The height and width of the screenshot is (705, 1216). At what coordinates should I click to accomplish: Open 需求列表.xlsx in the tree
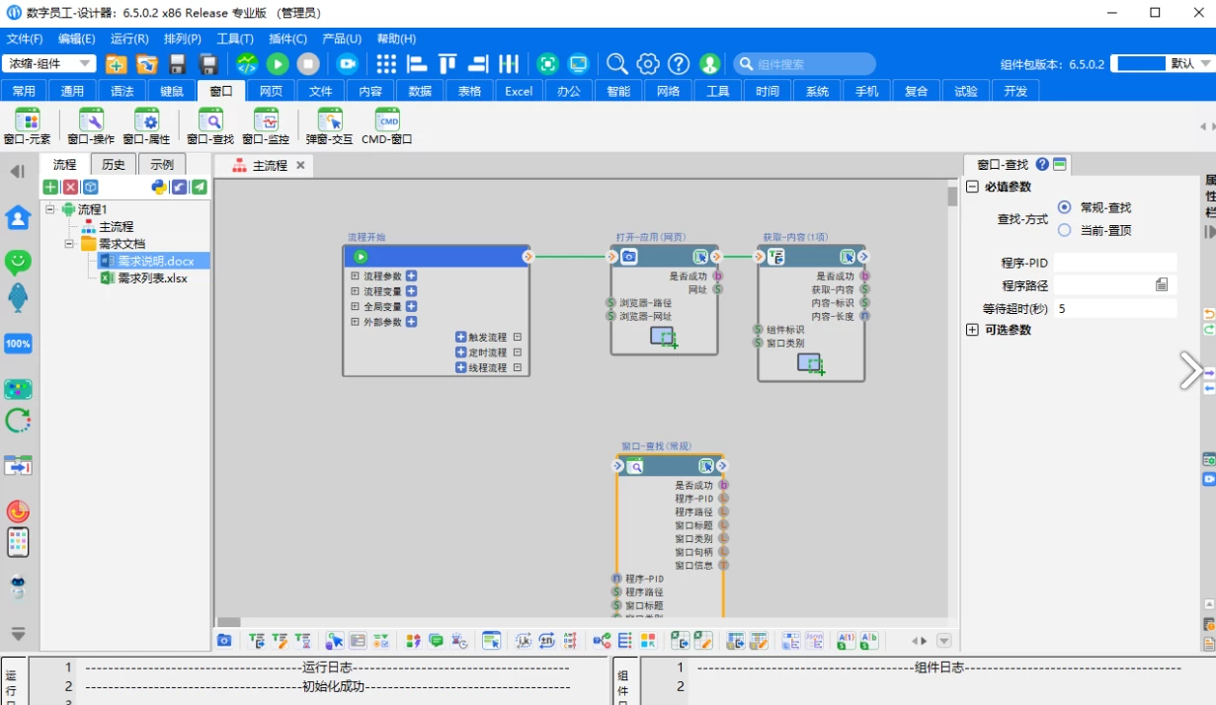pyautogui.click(x=151, y=278)
